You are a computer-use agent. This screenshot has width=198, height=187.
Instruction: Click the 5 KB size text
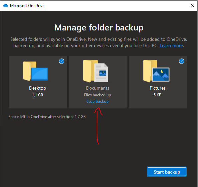point(157,95)
